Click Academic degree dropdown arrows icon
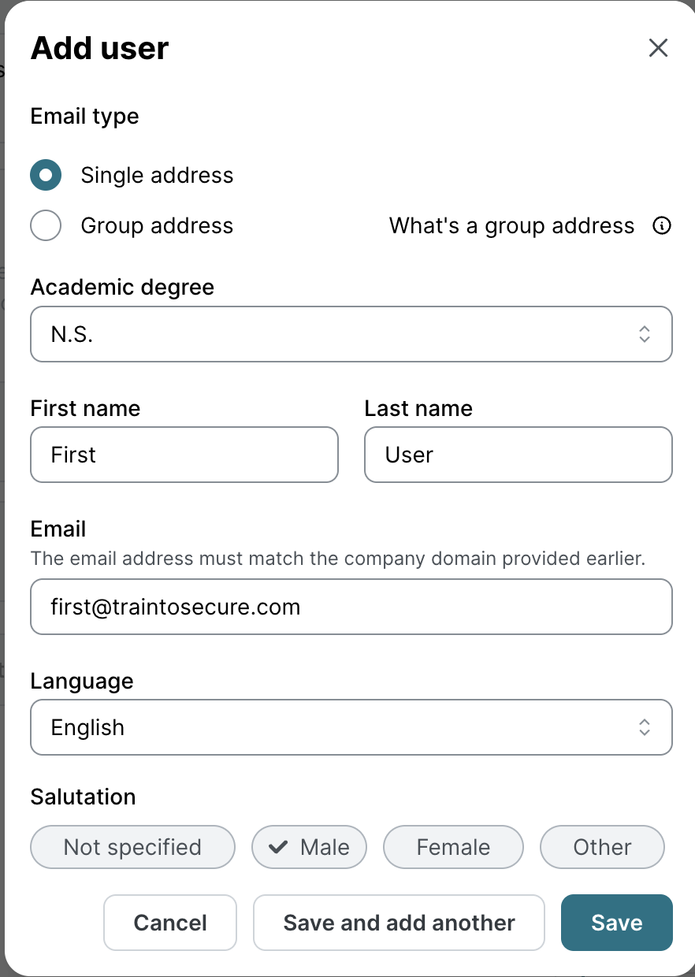695x977 pixels. (x=644, y=334)
